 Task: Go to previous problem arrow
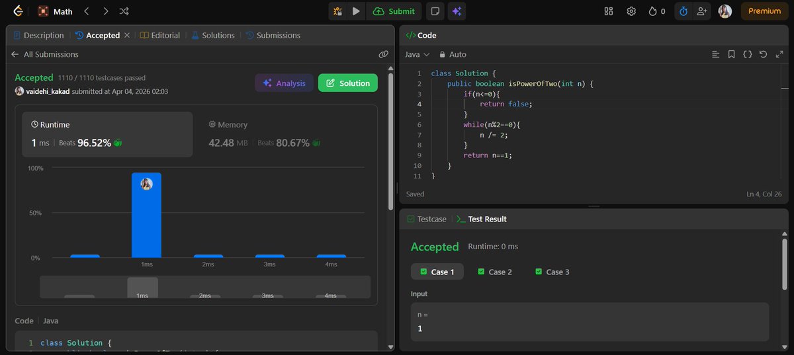[87, 11]
